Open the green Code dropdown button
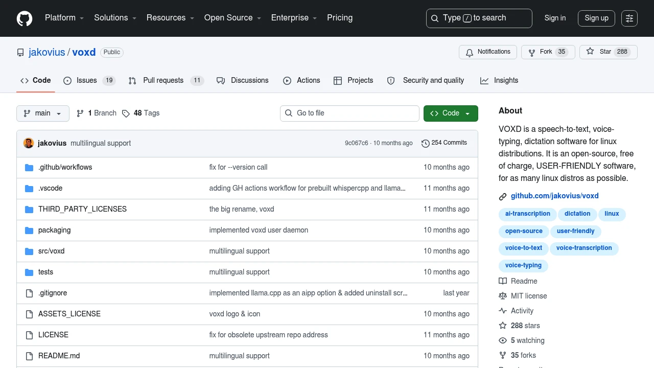 tap(451, 113)
